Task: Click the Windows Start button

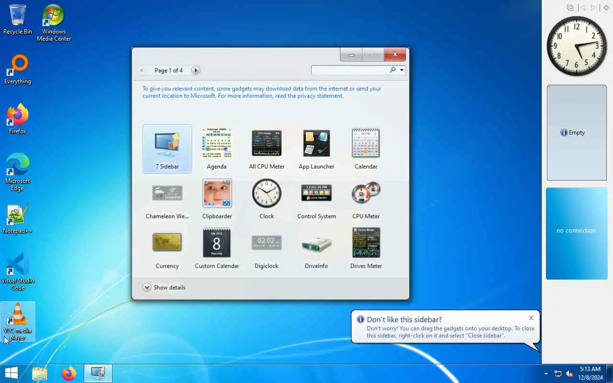Action: click(11, 373)
